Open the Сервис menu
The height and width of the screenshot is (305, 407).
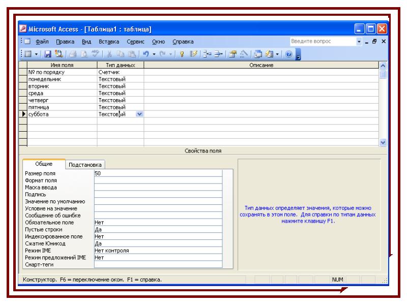135,41
